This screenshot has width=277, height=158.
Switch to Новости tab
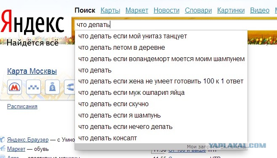(166, 10)
